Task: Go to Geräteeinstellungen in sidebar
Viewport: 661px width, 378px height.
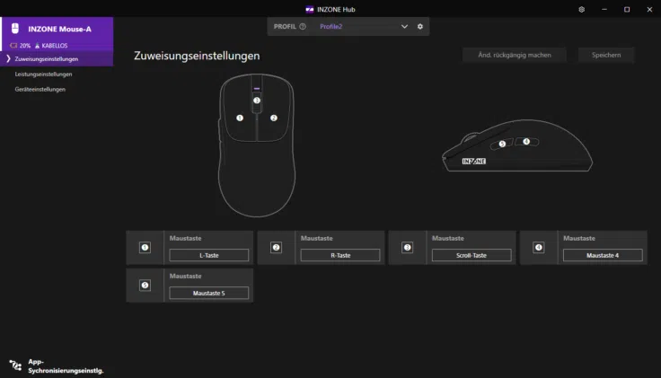Action: (x=40, y=90)
